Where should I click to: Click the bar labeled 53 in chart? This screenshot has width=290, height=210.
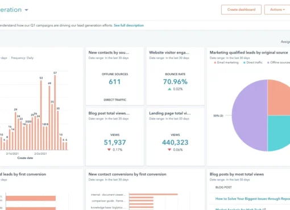[41, 115]
